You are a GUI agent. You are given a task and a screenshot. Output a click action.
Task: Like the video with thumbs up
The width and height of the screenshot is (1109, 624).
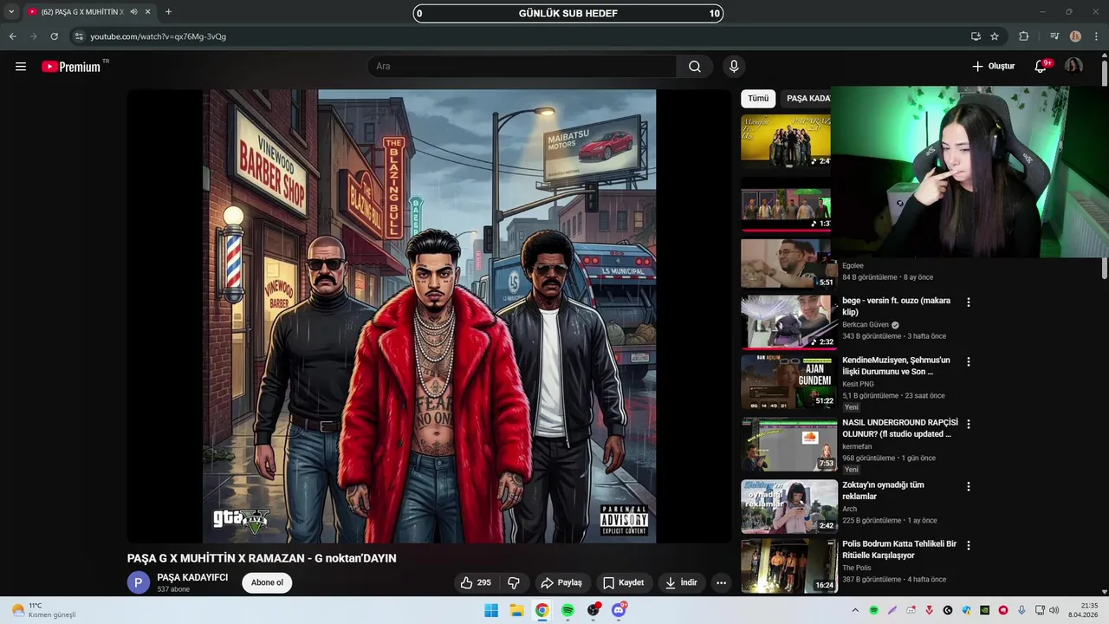click(476, 582)
